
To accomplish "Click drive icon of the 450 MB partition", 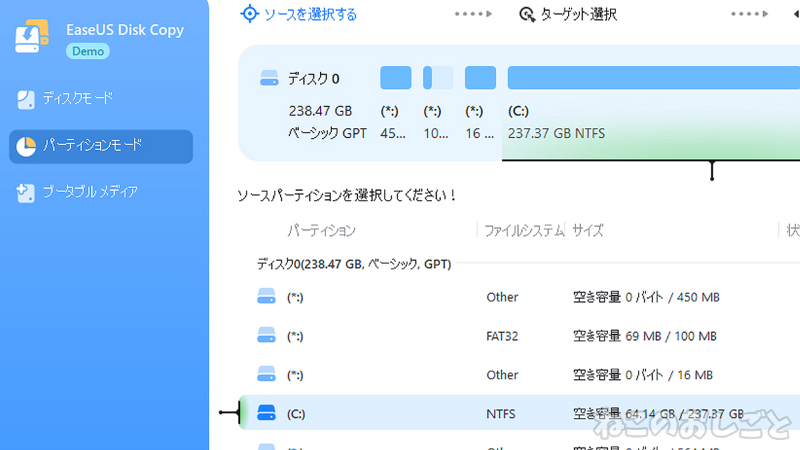I will pyautogui.click(x=266, y=297).
